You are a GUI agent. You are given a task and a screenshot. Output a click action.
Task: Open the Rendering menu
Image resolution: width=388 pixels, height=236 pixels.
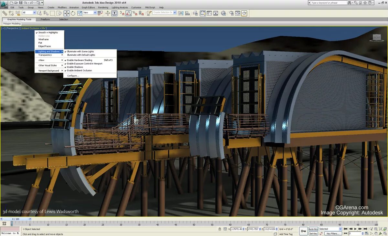tap(103, 7)
